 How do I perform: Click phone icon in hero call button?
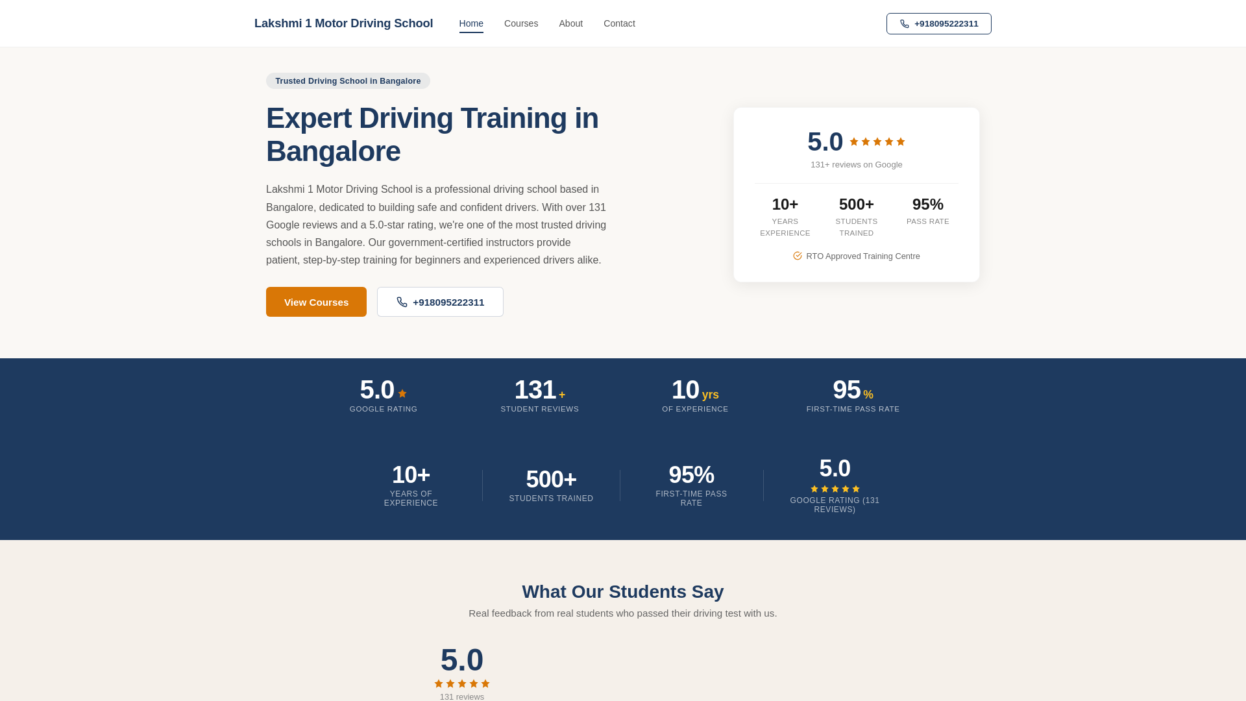(402, 302)
